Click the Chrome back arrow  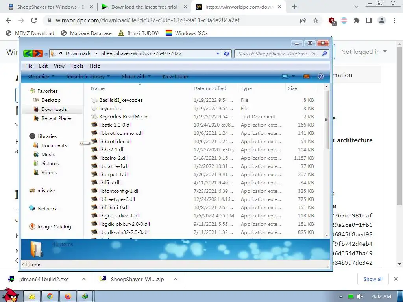click(9, 20)
